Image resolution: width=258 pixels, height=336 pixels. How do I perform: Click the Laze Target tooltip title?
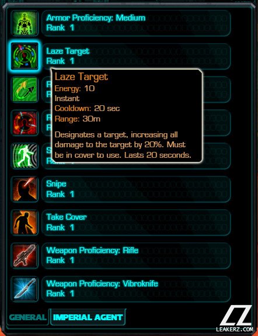click(81, 77)
